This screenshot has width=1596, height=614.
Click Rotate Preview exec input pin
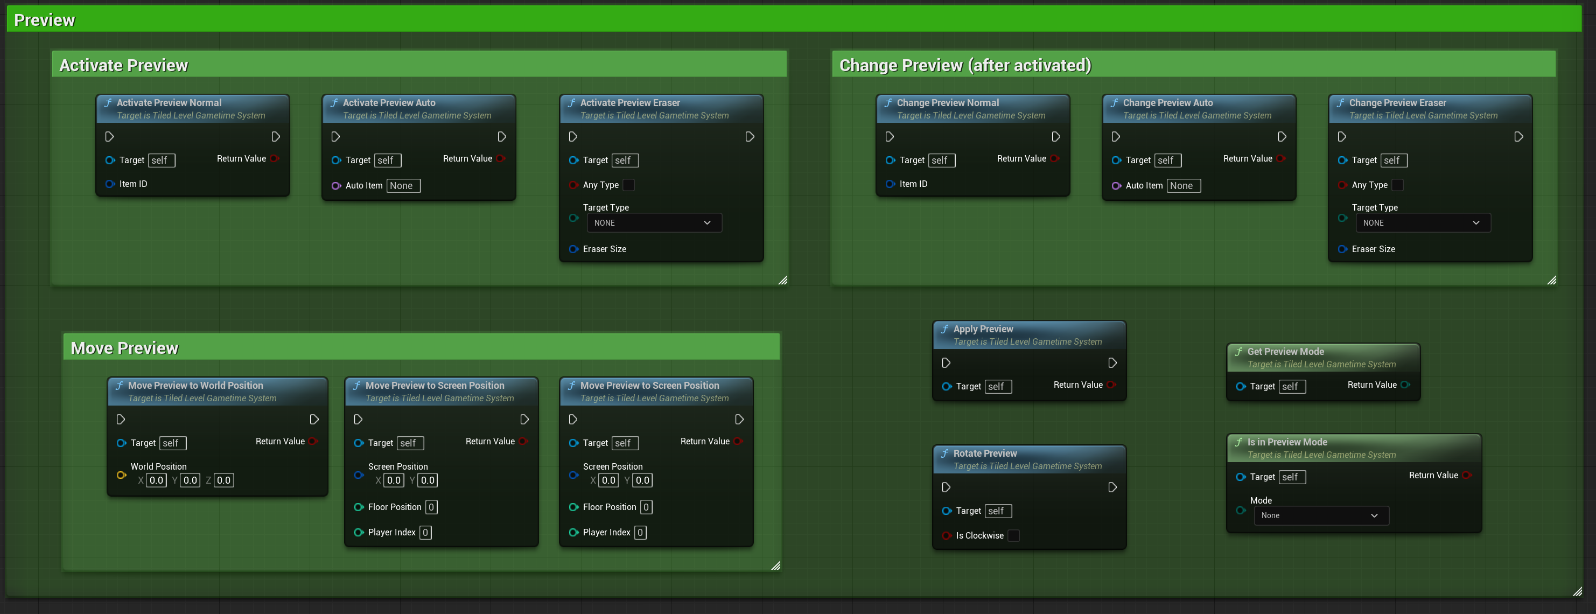pyautogui.click(x=946, y=487)
